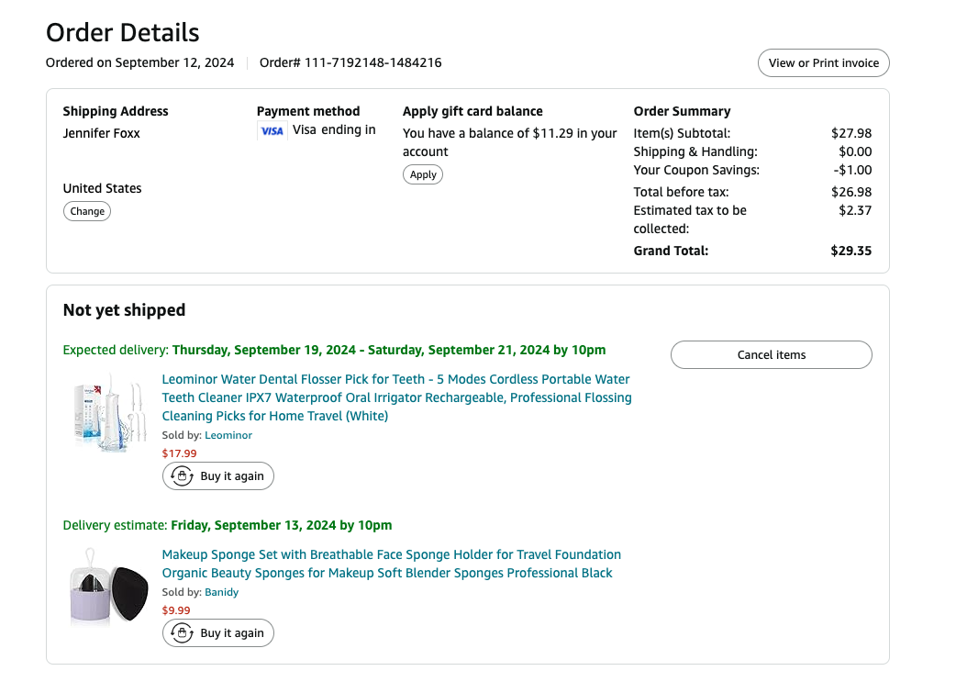
Task: Click the Your Coupon Savings value -$1.00
Action: [x=852, y=171]
